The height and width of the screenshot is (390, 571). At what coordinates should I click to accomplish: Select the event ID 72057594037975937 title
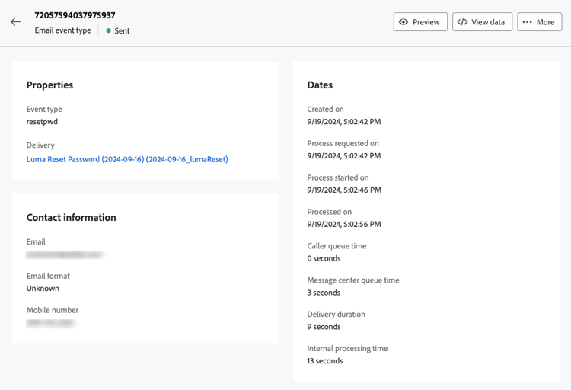pyautogui.click(x=75, y=15)
